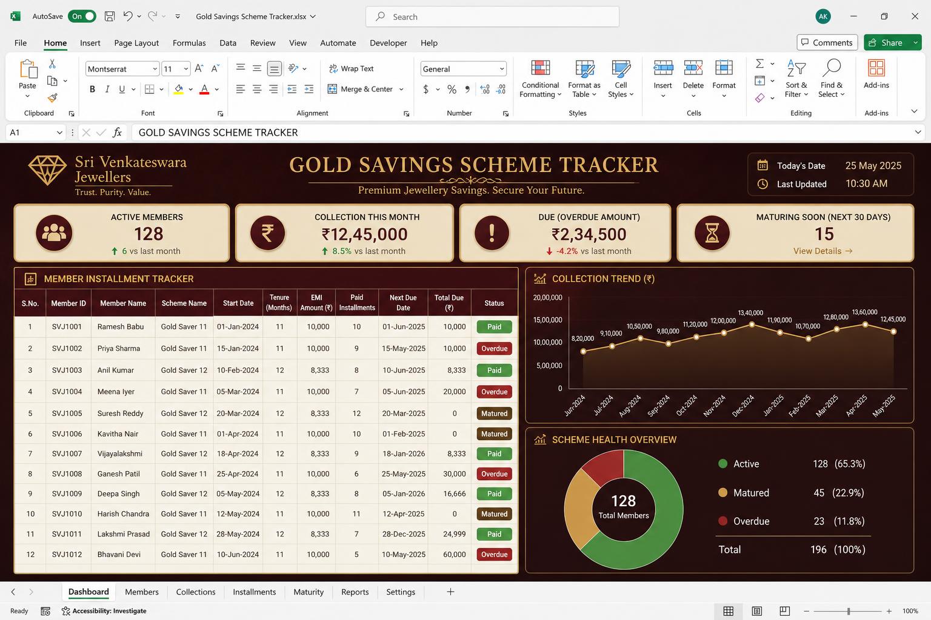The image size is (931, 620).
Task: Apply Italic formatting
Action: coord(107,89)
